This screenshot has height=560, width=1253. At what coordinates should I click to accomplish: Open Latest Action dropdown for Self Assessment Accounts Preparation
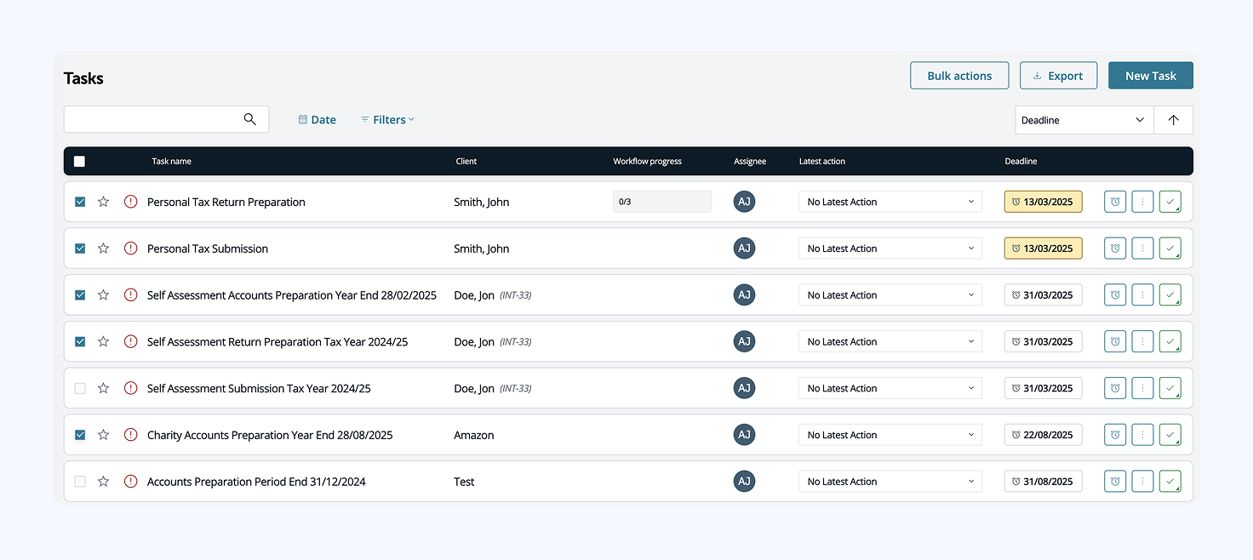pos(890,295)
